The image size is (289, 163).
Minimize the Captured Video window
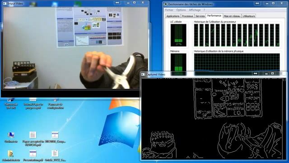pos(266,73)
